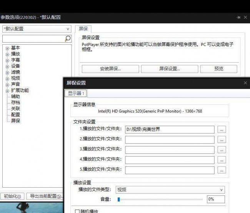
Task: Expand the 滤镜 tree node
Action: click(x=7, y=73)
